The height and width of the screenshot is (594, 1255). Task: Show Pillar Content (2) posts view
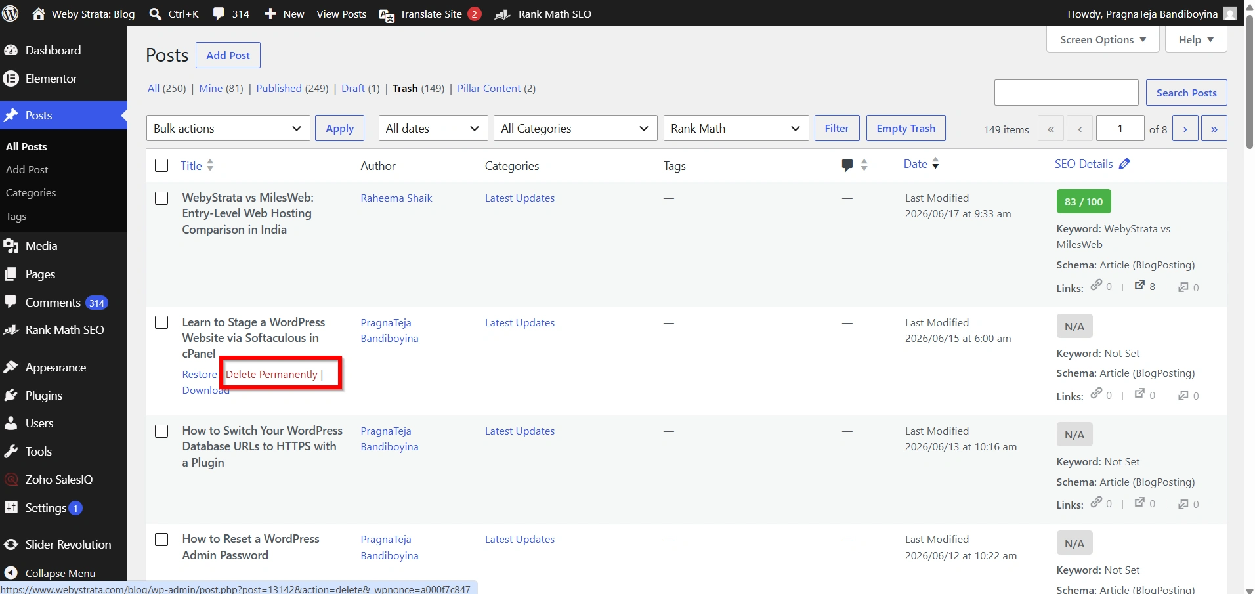496,88
